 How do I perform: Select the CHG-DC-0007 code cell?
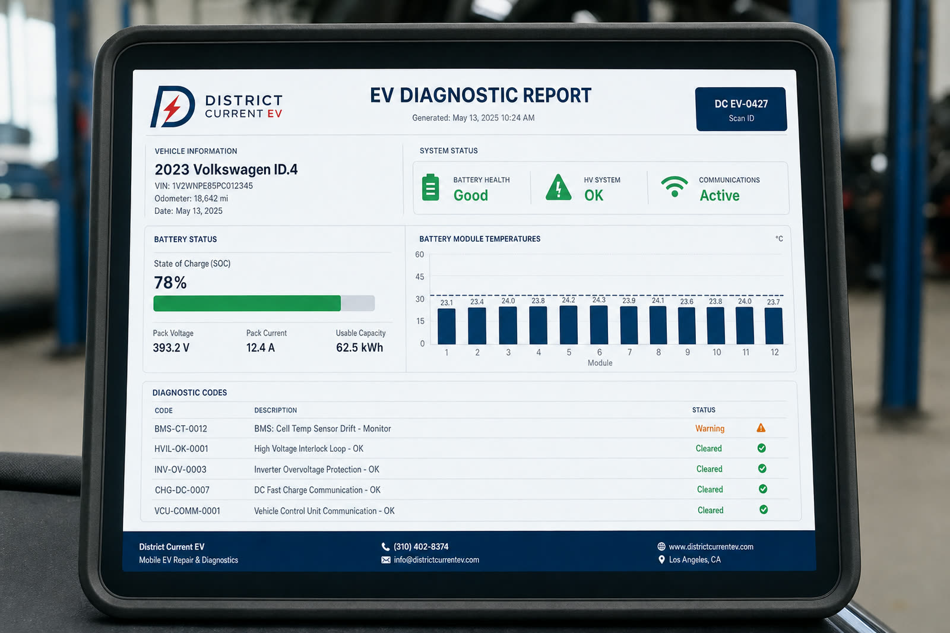[182, 490]
